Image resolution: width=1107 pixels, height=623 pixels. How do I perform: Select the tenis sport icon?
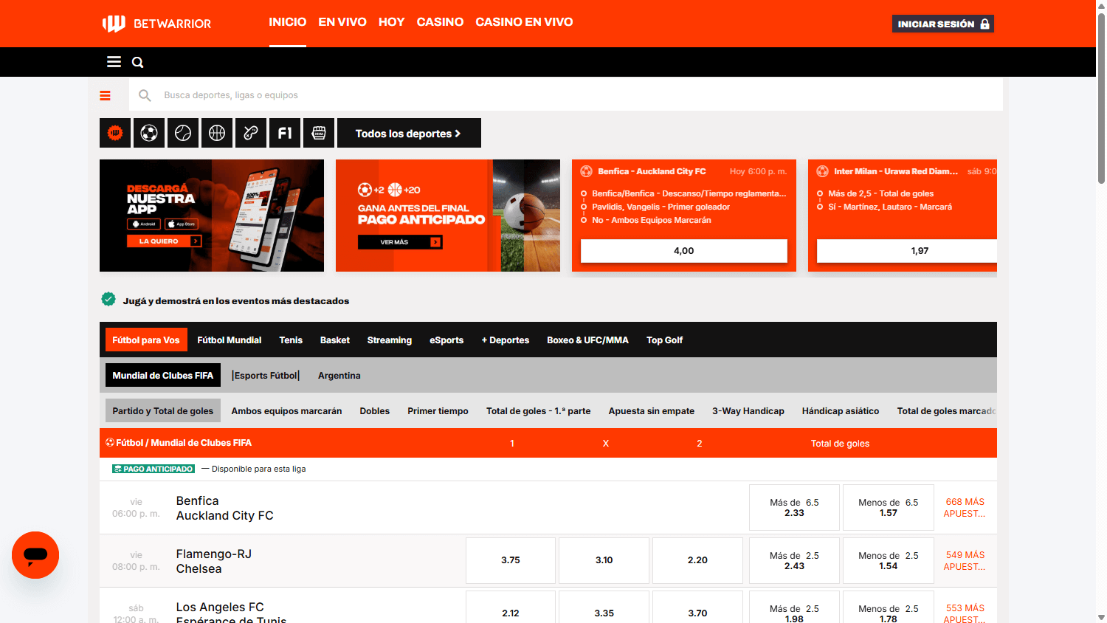click(x=183, y=133)
